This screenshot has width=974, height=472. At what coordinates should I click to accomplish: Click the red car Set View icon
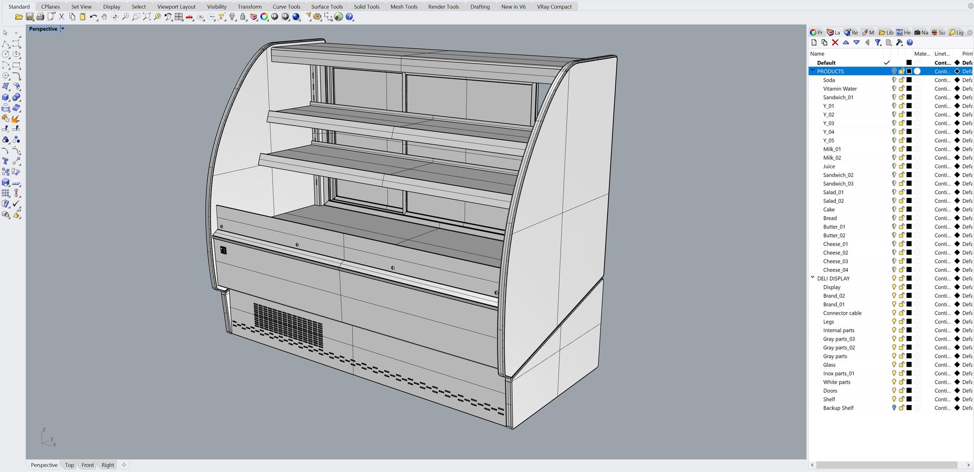[189, 17]
